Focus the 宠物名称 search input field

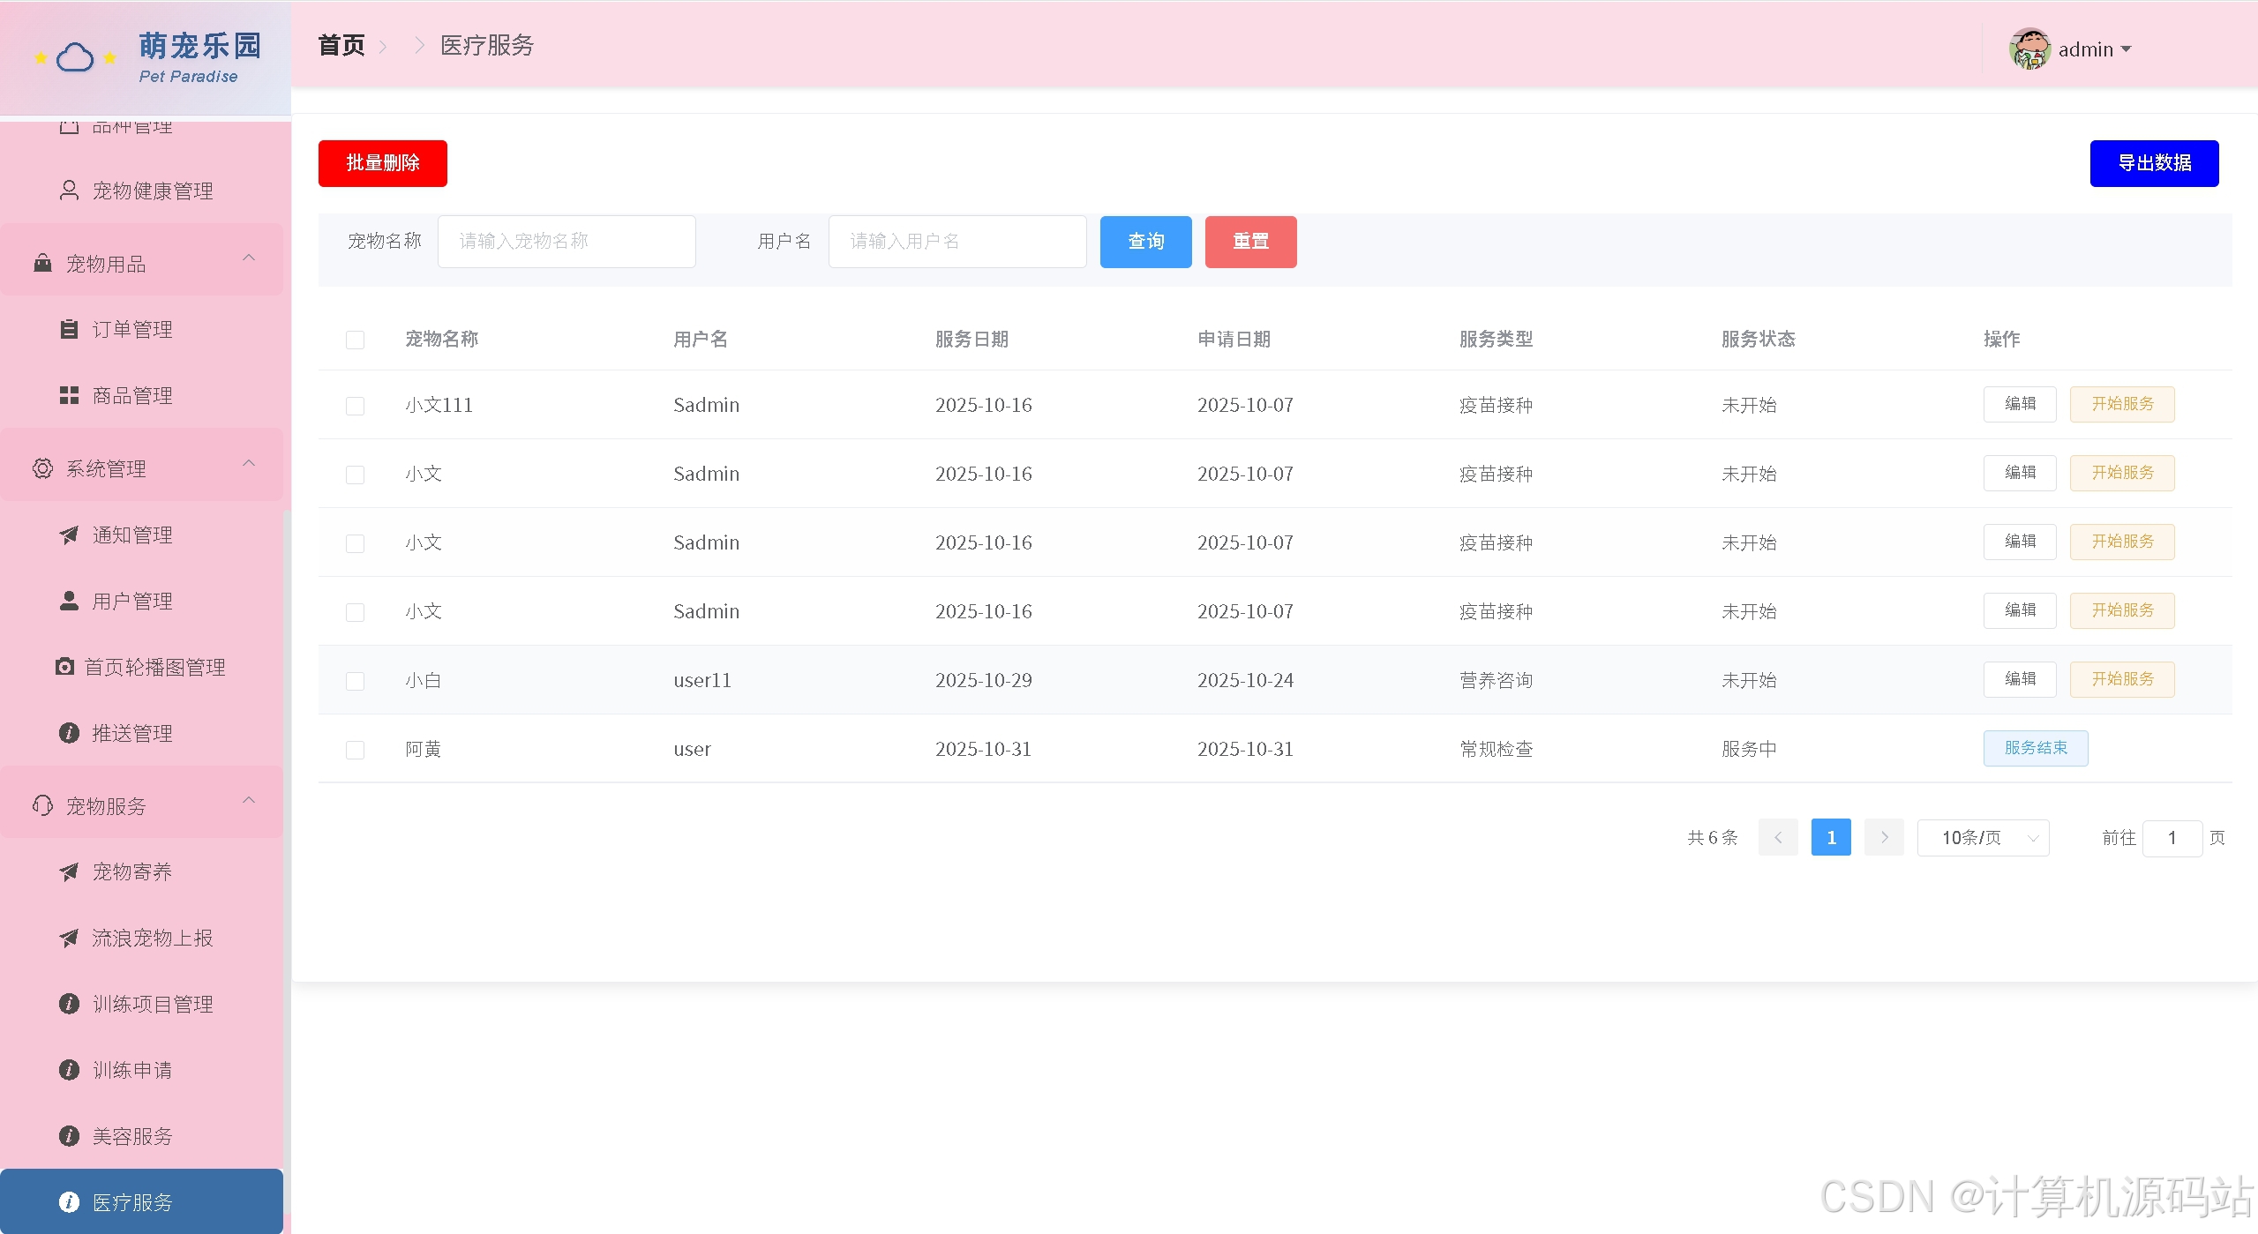(x=566, y=242)
